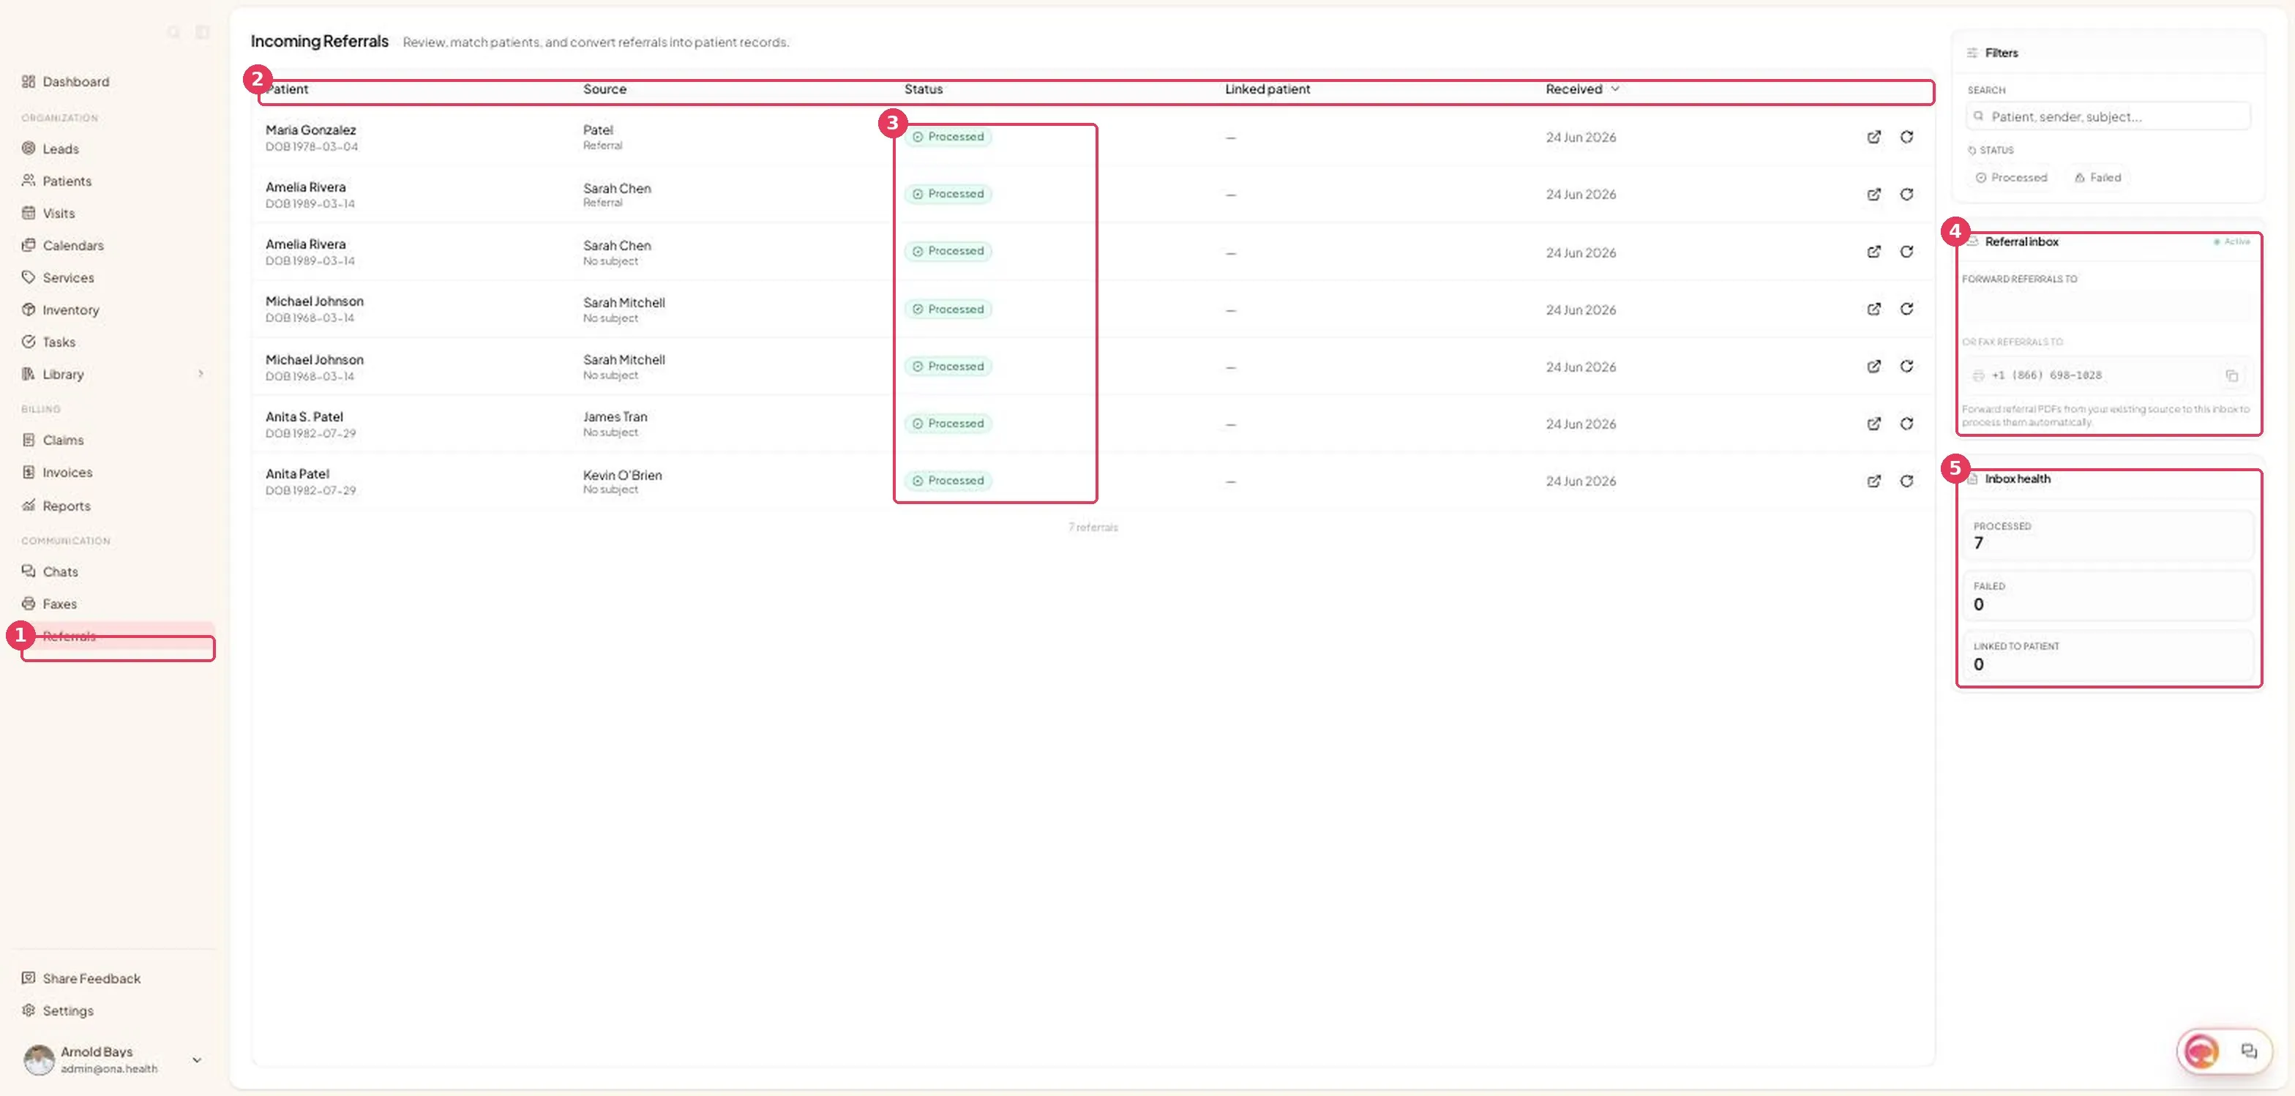Click the Dashboard grid icon
Image resolution: width=2295 pixels, height=1096 pixels.
29,81
